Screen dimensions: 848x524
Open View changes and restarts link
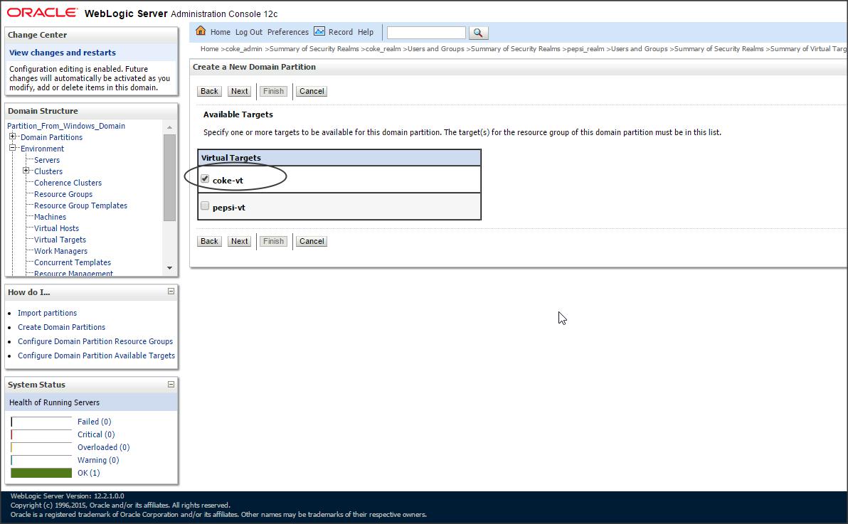[x=63, y=53]
